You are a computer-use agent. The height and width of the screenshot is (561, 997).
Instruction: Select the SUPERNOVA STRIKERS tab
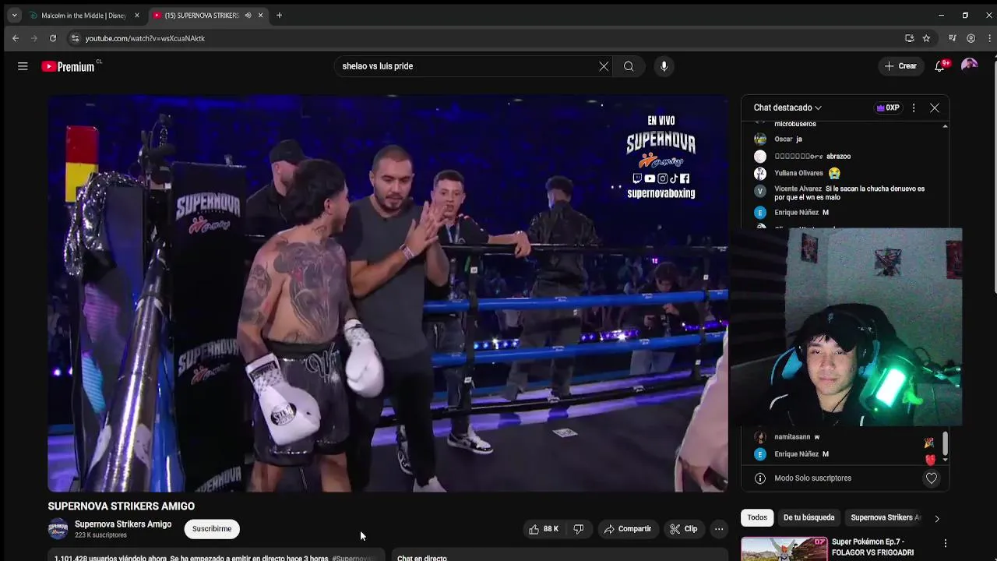point(201,16)
